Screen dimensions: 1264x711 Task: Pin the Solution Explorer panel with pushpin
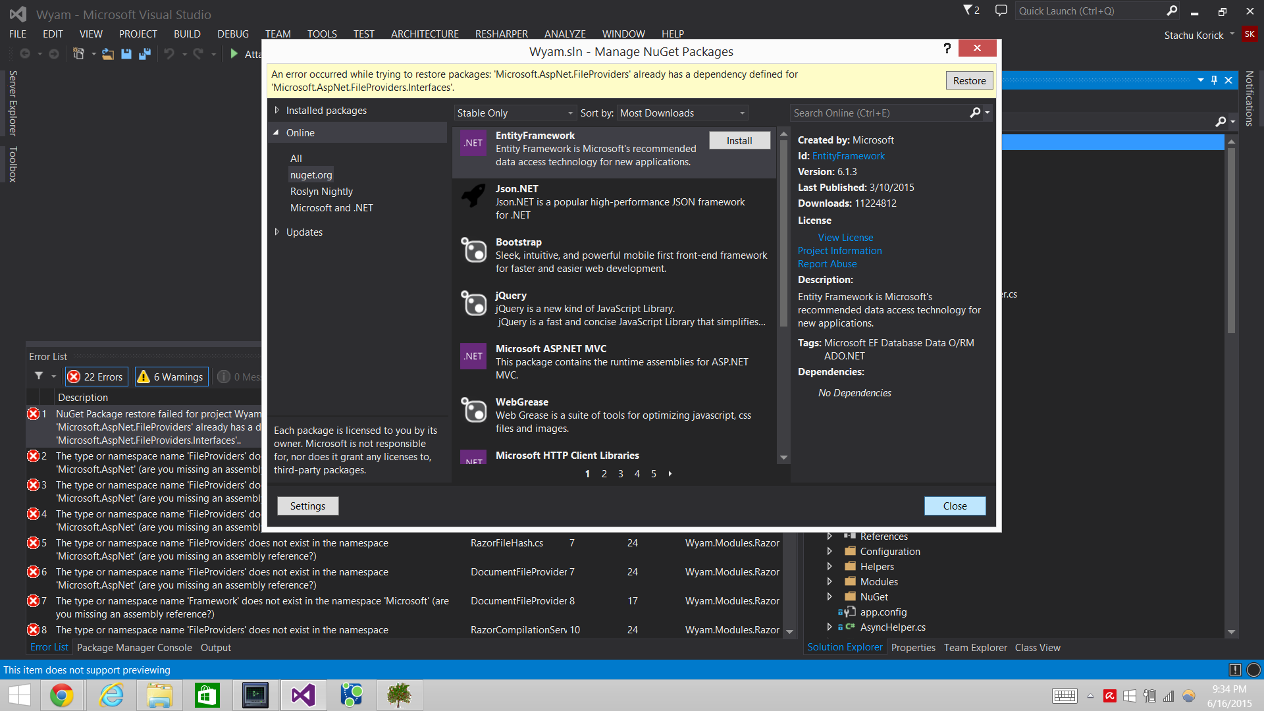pos(1214,80)
